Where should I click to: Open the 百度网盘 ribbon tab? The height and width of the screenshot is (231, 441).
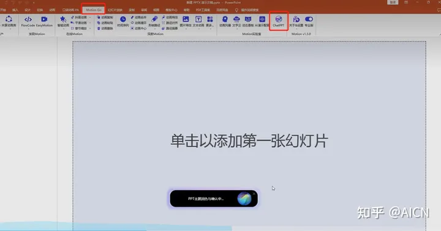[x=222, y=10]
